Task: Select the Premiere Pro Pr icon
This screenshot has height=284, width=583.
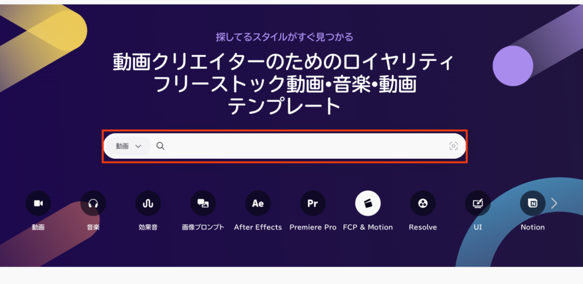Action: (313, 203)
